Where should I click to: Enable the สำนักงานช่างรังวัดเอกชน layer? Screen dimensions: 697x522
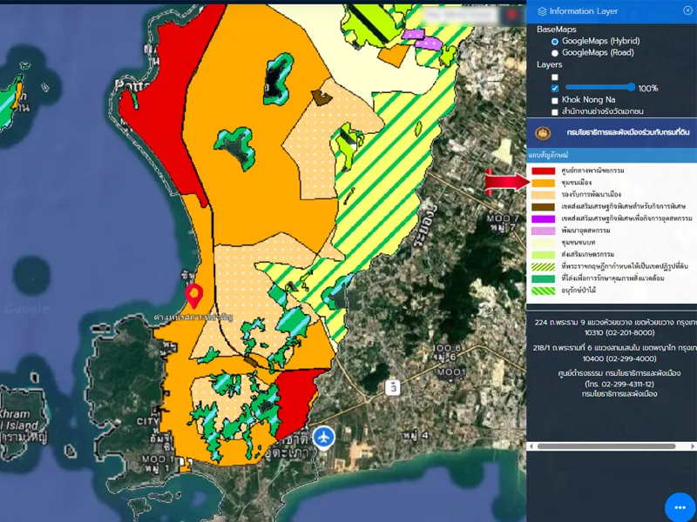click(555, 111)
